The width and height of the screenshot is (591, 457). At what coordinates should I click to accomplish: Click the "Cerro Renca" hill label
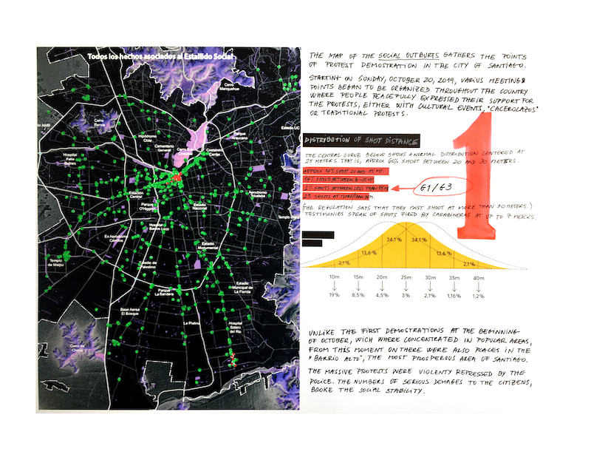[x=99, y=123]
